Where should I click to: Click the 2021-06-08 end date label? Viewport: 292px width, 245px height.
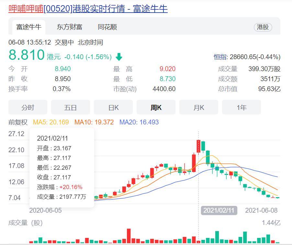[261, 210]
